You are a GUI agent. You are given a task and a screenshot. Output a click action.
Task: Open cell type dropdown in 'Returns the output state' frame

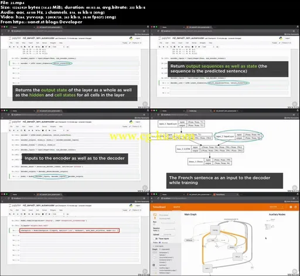coord(58,47)
